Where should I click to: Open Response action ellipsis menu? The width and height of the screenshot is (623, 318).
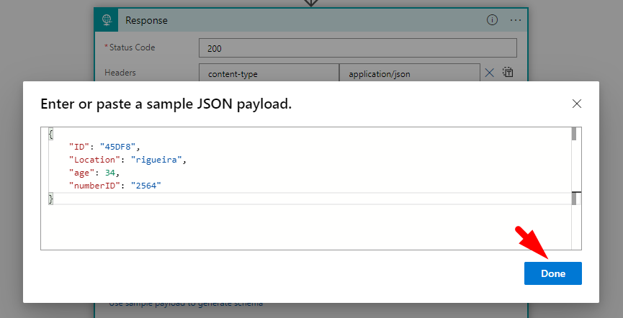516,20
